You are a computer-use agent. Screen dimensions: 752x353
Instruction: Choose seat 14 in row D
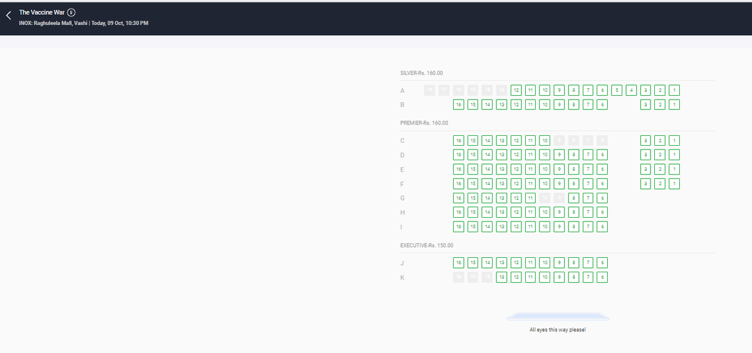point(488,155)
